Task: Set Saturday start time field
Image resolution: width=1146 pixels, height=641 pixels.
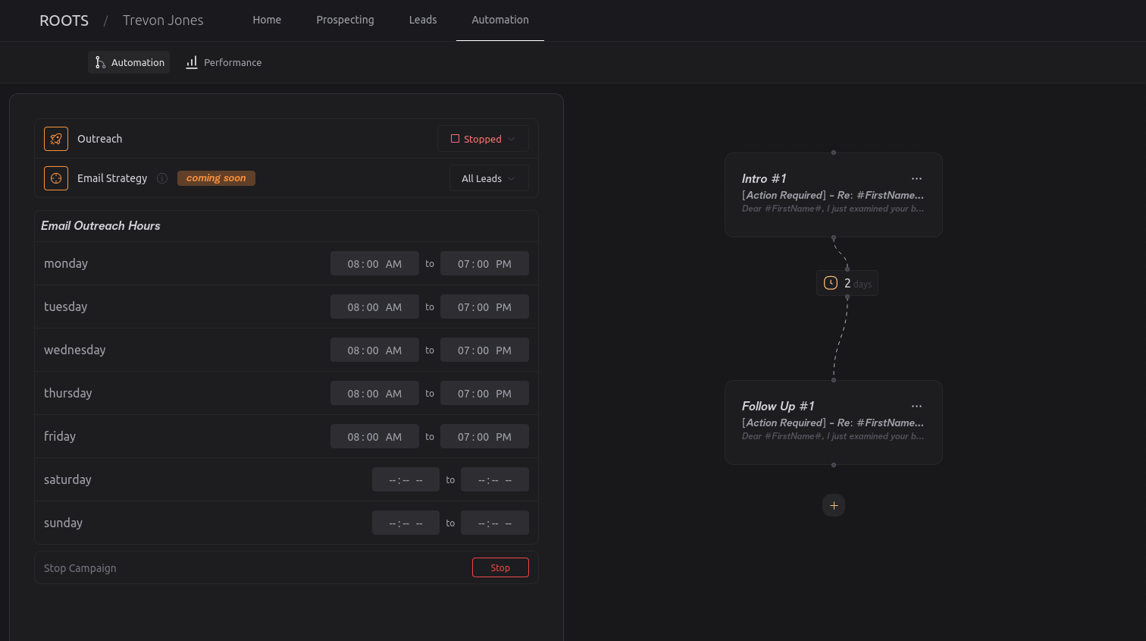Action: 405,480
